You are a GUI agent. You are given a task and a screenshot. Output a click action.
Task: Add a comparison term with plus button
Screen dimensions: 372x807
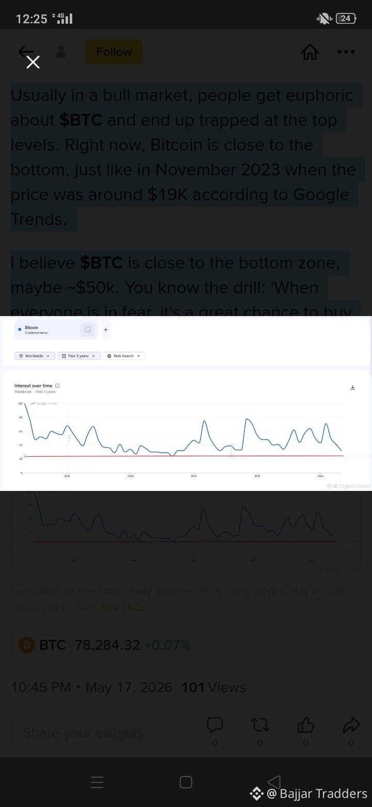(105, 330)
